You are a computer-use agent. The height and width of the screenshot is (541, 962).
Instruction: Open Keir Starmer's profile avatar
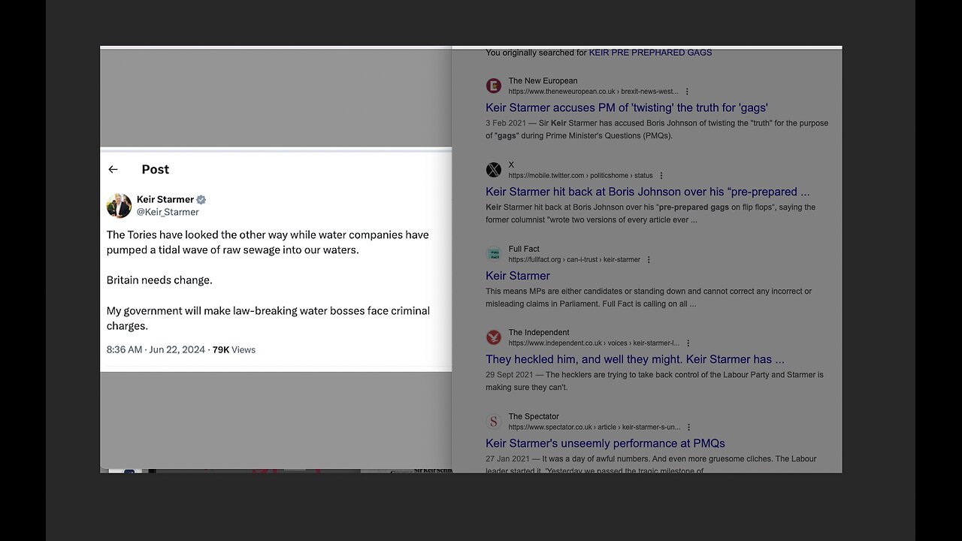119,205
